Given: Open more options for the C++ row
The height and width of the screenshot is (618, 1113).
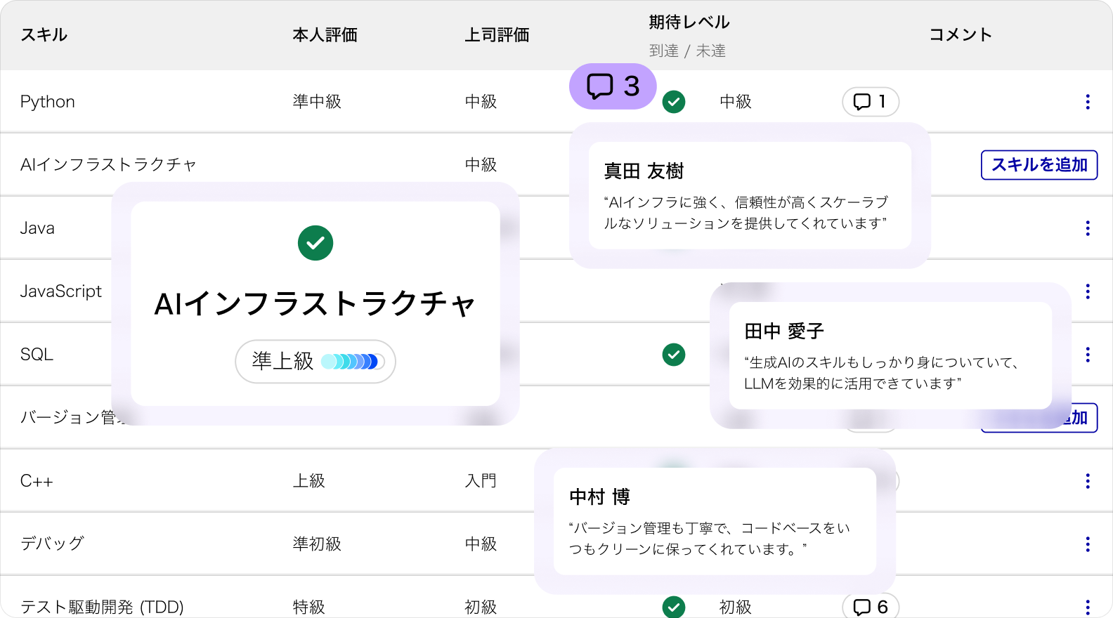Looking at the screenshot, I should tap(1088, 481).
